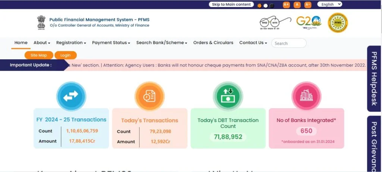Decrease font size with A- button
The height and width of the screenshot is (172, 382).
click(x=308, y=4)
